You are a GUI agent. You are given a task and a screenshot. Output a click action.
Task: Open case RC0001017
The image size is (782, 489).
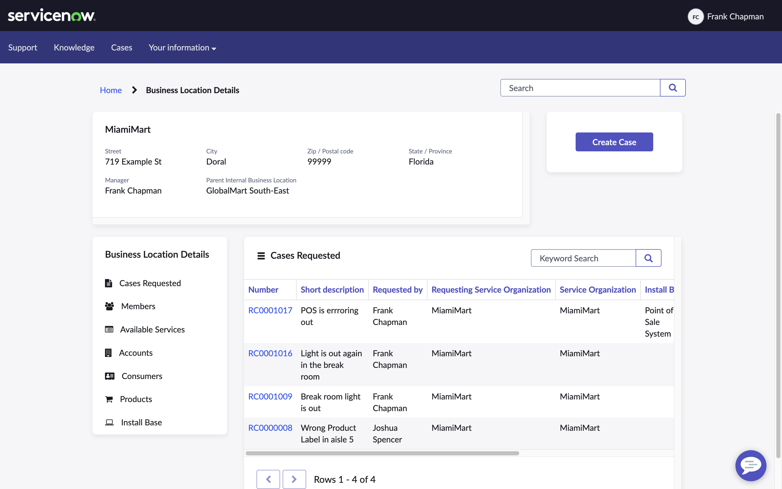[270, 310]
